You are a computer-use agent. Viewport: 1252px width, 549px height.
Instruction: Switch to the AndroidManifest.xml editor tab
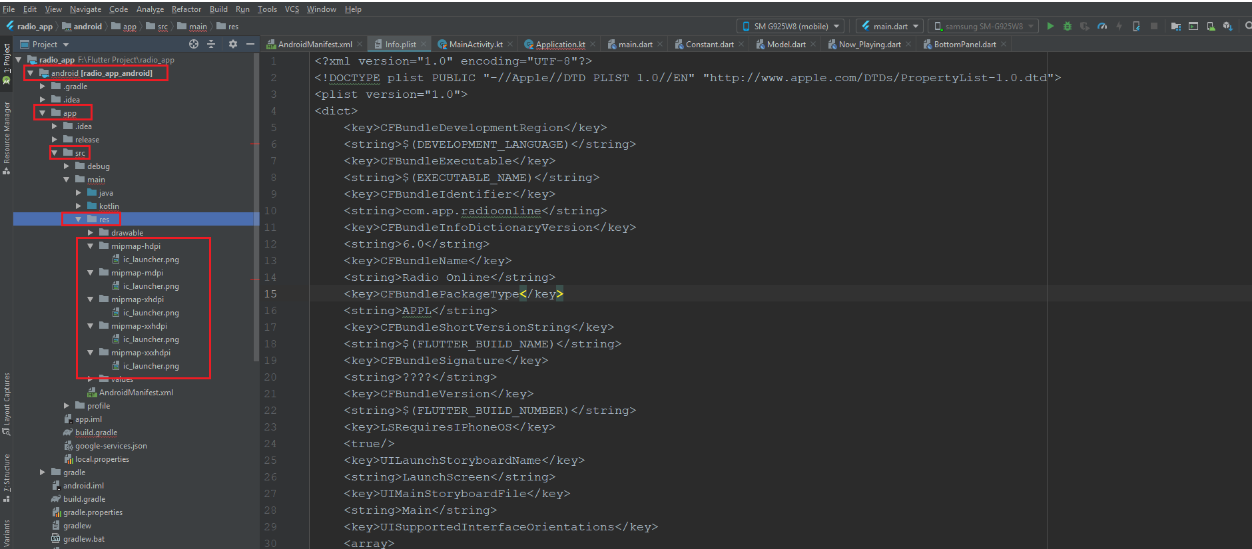tap(314, 45)
